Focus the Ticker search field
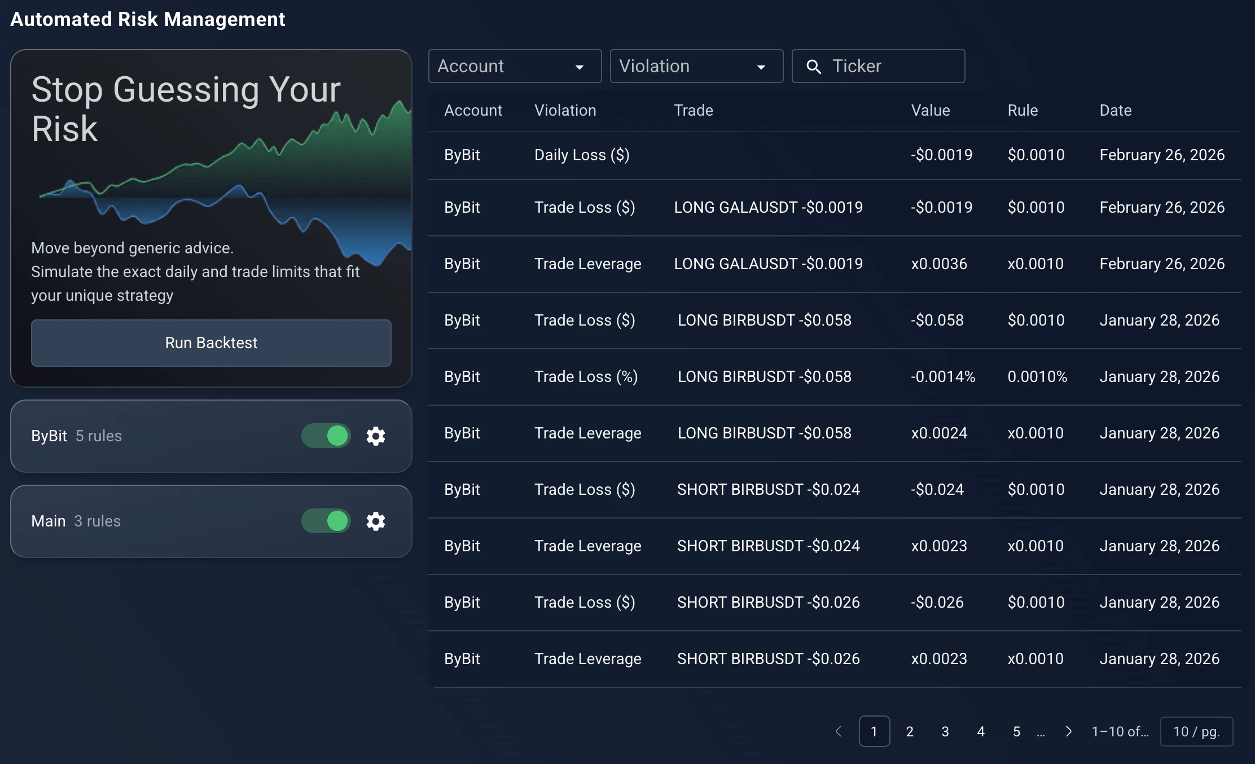Viewport: 1255px width, 764px height. tap(878, 66)
